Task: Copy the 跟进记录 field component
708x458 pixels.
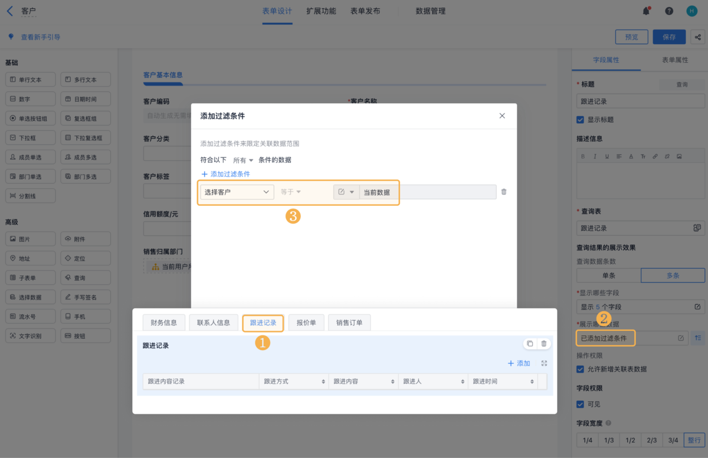Action: pyautogui.click(x=530, y=344)
